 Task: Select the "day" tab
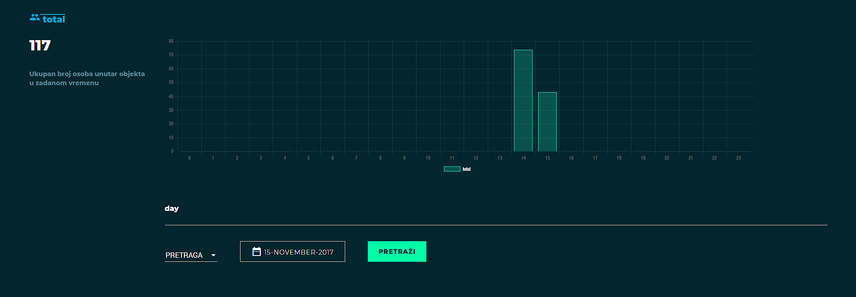(x=171, y=208)
